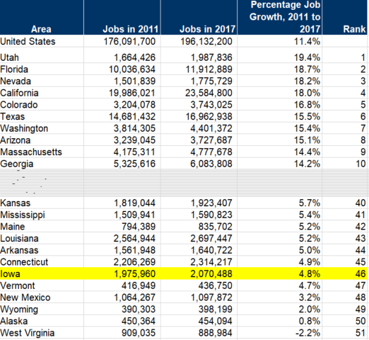Click the Kansas area cell
This screenshot has width=369, height=340.
[42, 203]
